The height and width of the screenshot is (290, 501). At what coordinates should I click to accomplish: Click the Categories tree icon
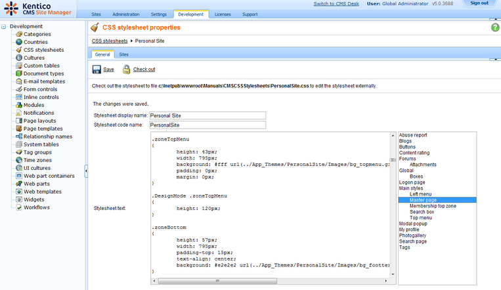click(19, 34)
